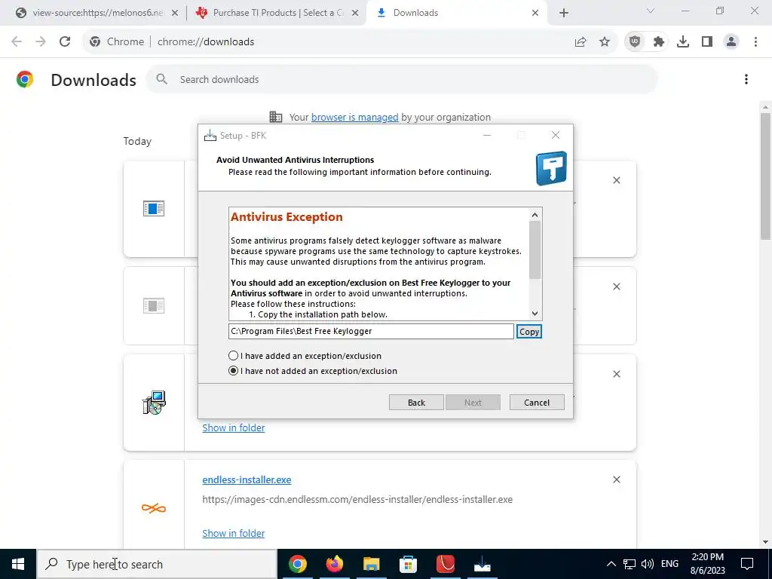Toggle the Chrome side panel

(707, 42)
